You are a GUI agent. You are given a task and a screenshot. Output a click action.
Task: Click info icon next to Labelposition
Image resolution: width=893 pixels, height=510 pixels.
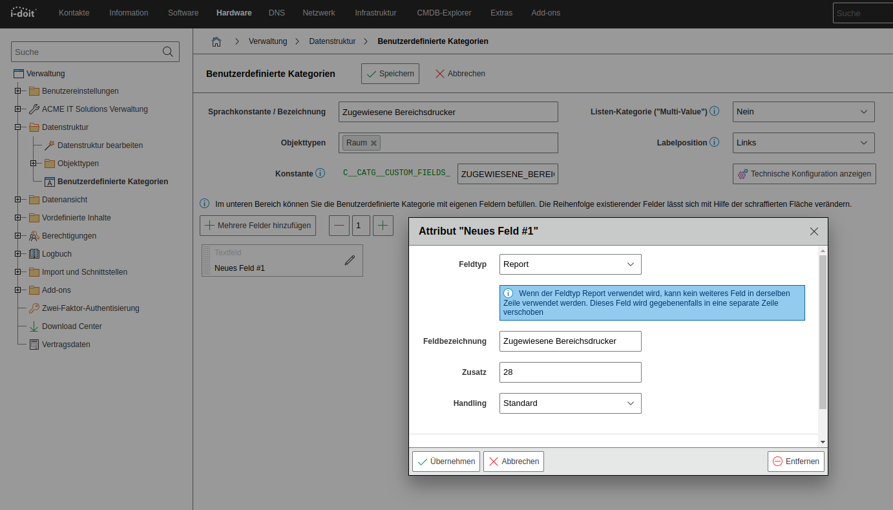(x=715, y=142)
